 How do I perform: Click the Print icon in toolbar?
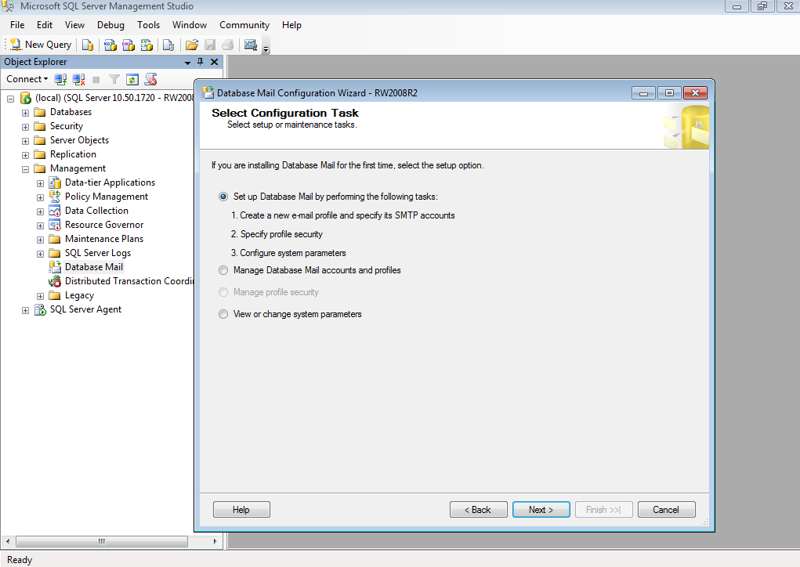tap(227, 45)
